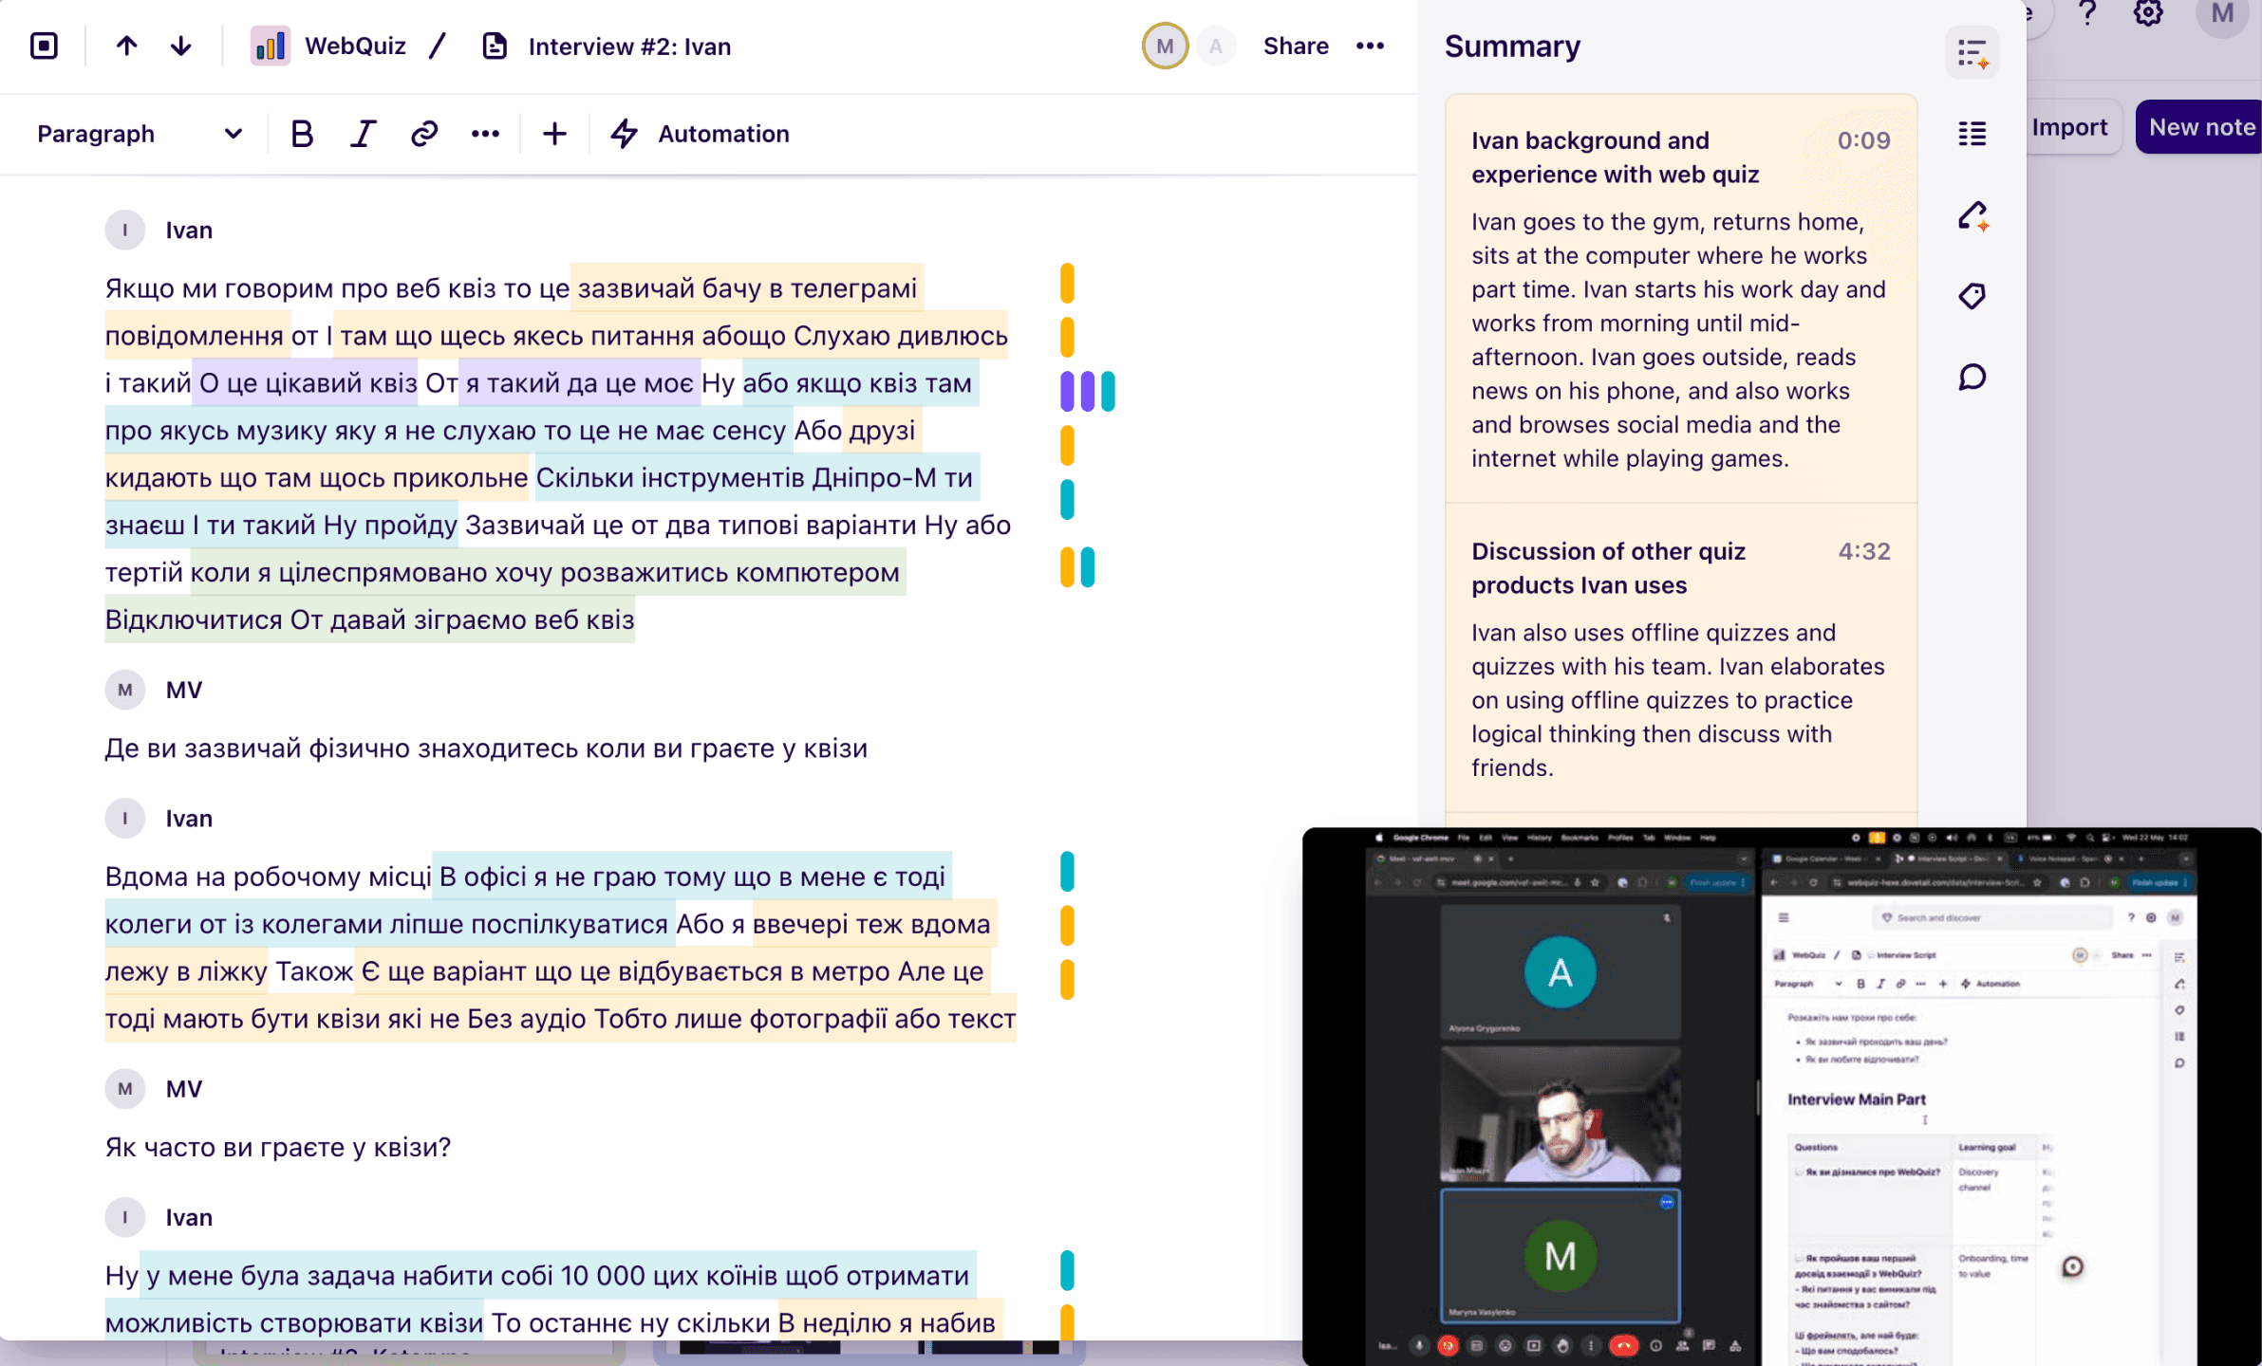Screen dimensions: 2262x1366
Task: Open the AI highlight pen icon
Action: [x=1972, y=216]
